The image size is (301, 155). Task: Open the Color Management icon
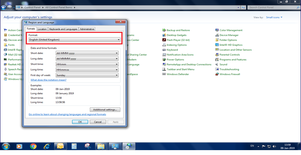coord(217,30)
